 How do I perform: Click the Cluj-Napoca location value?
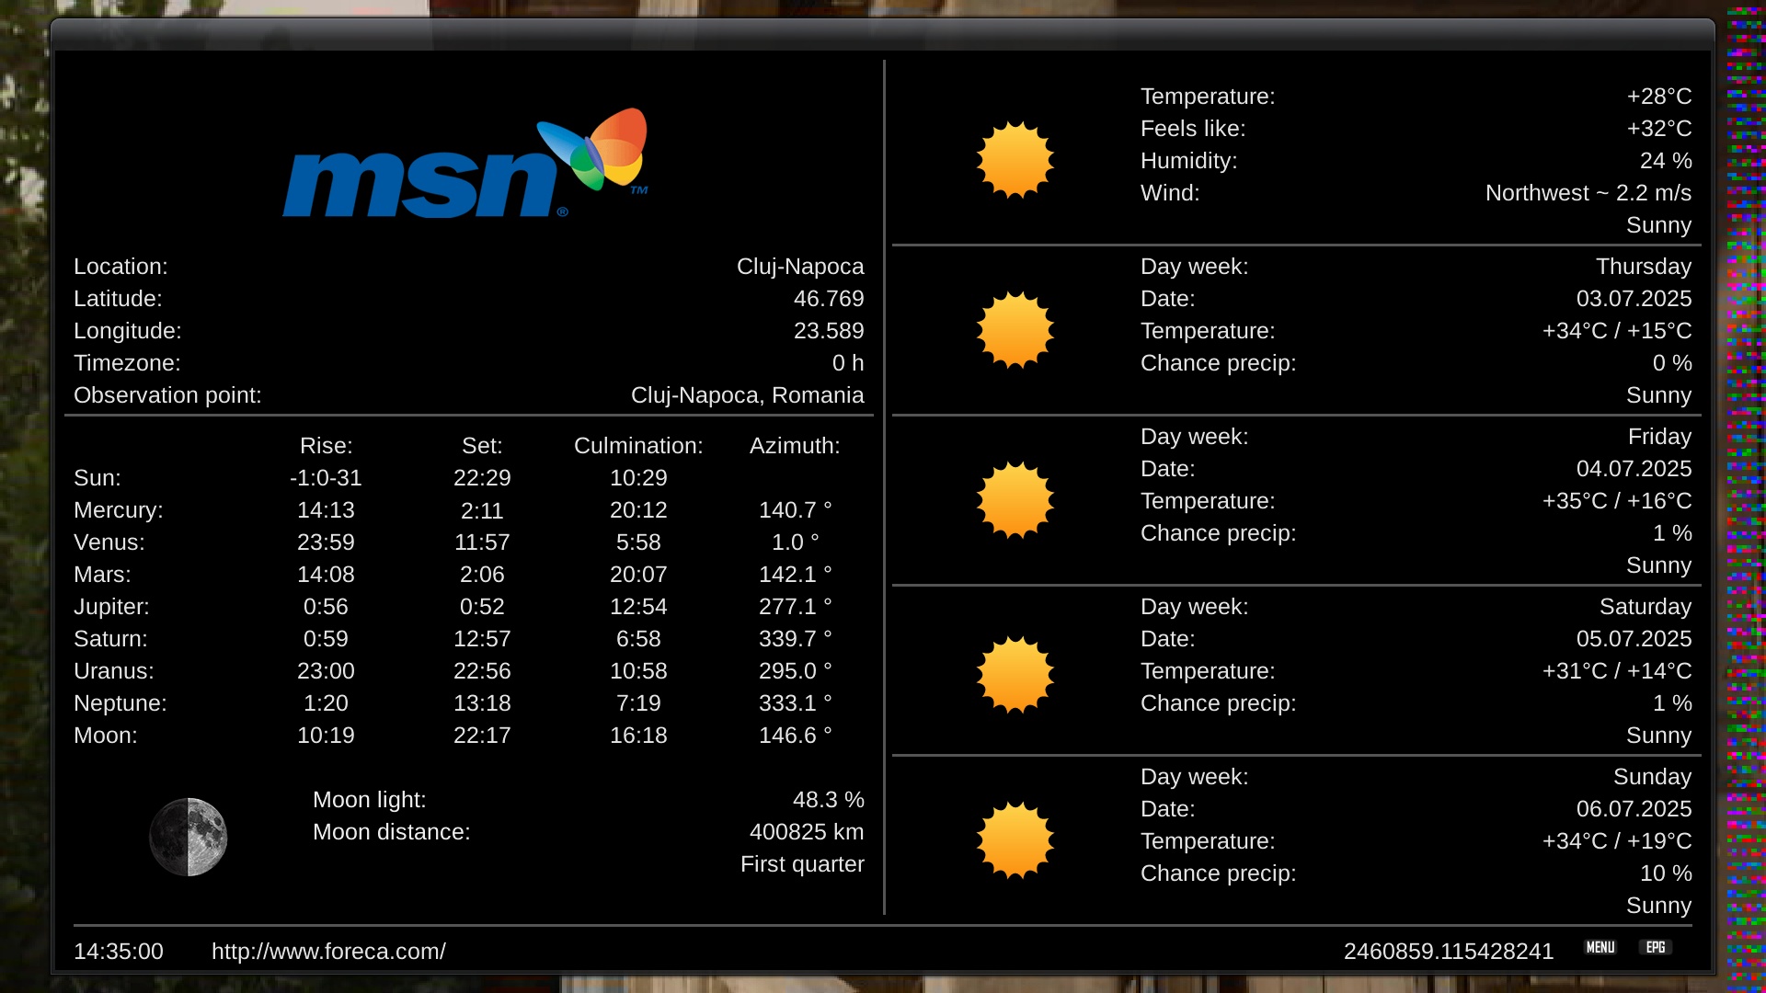pos(799,267)
